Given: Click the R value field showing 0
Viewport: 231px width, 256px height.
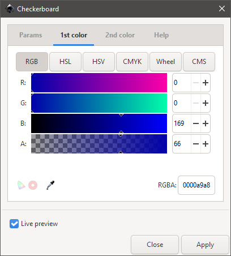Looking at the screenshot, I should (182, 83).
